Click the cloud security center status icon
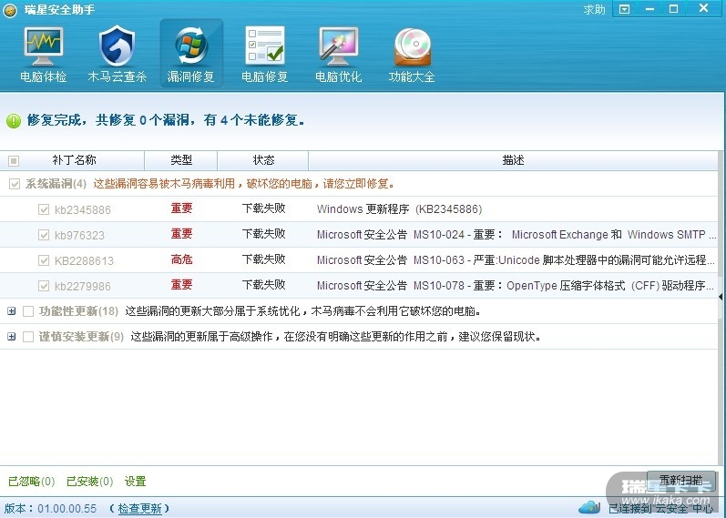This screenshot has height=518, width=726. pos(589,507)
